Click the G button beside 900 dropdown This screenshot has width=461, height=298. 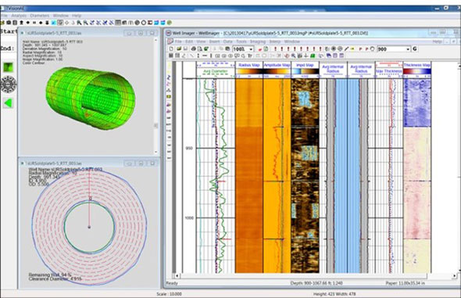(415, 48)
